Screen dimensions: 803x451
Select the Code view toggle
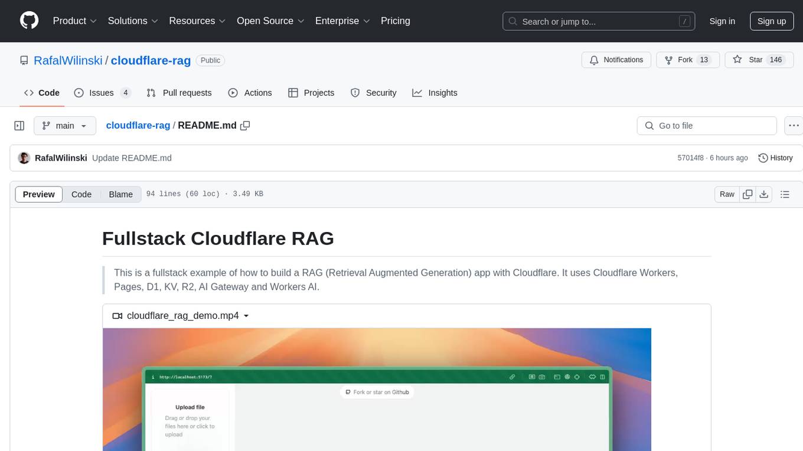pos(81,194)
